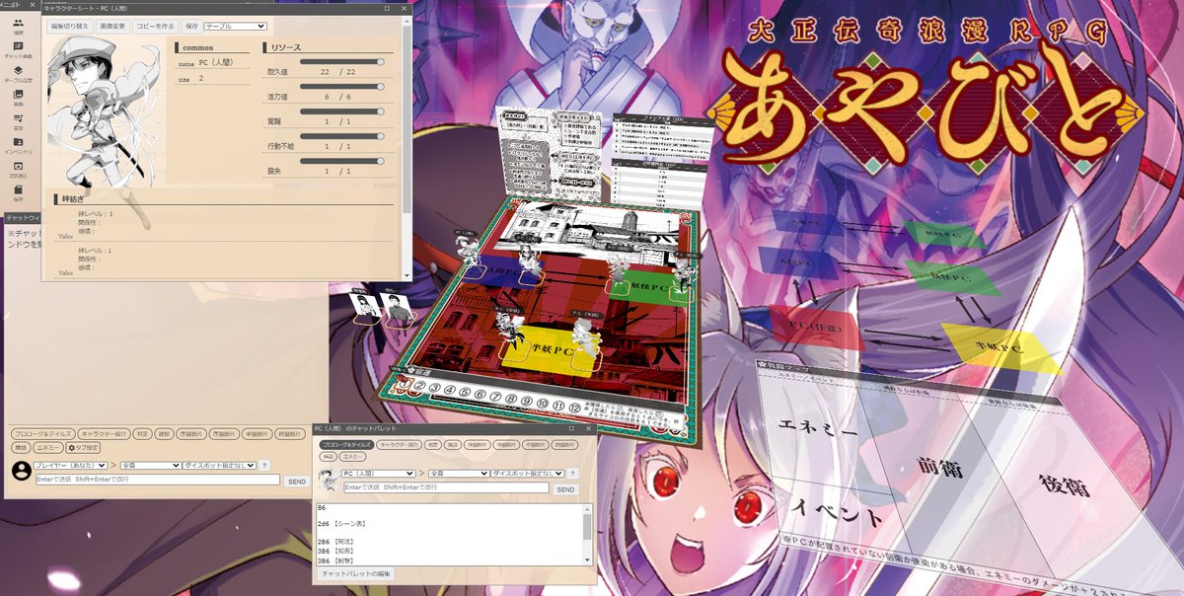Image resolution: width=1184 pixels, height=596 pixels.
Task: Click SEND in the chat window
Action: pos(297,481)
